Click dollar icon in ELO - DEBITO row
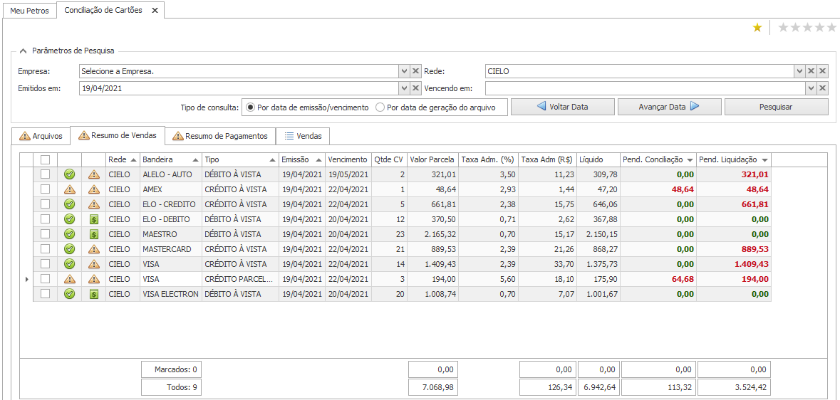Image resolution: width=840 pixels, height=400 pixels. [x=93, y=219]
